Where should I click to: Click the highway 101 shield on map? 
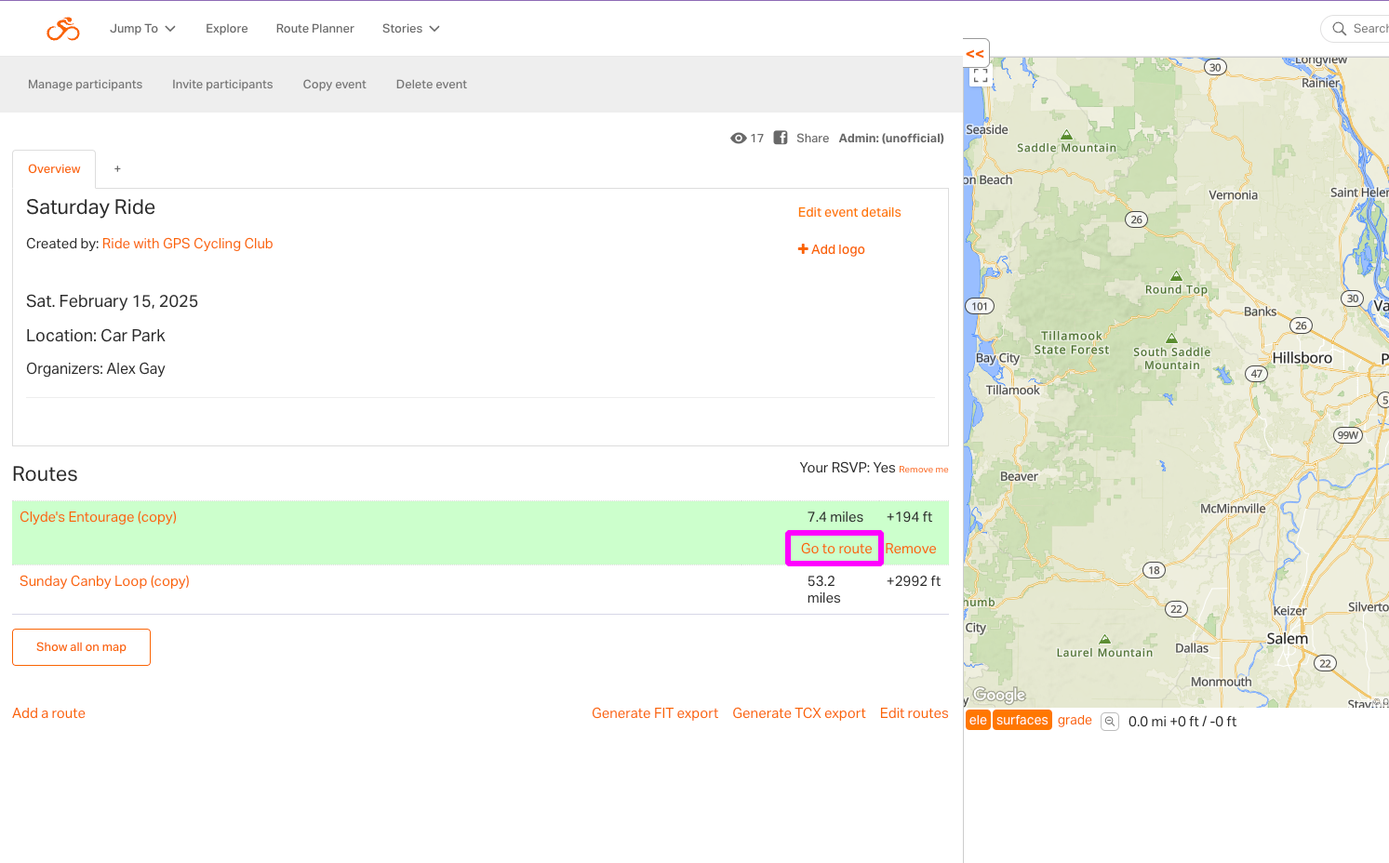[x=980, y=306]
